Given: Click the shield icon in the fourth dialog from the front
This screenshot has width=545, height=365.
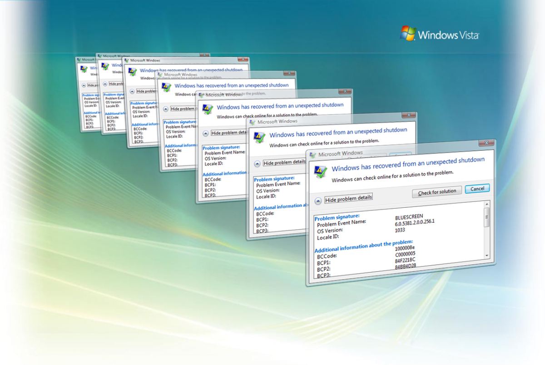Looking at the screenshot, I should pyautogui.click(x=167, y=87).
